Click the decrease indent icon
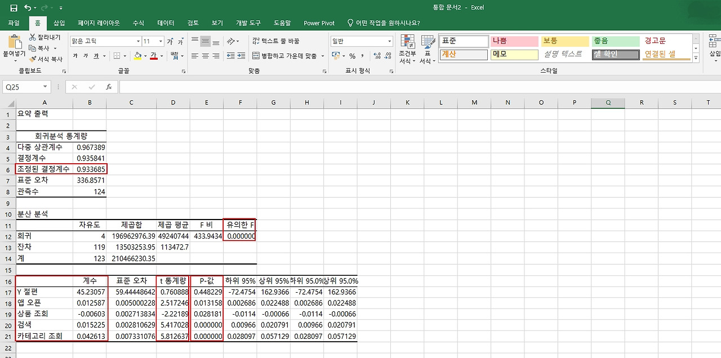Image resolution: width=721 pixels, height=358 pixels. click(230, 56)
